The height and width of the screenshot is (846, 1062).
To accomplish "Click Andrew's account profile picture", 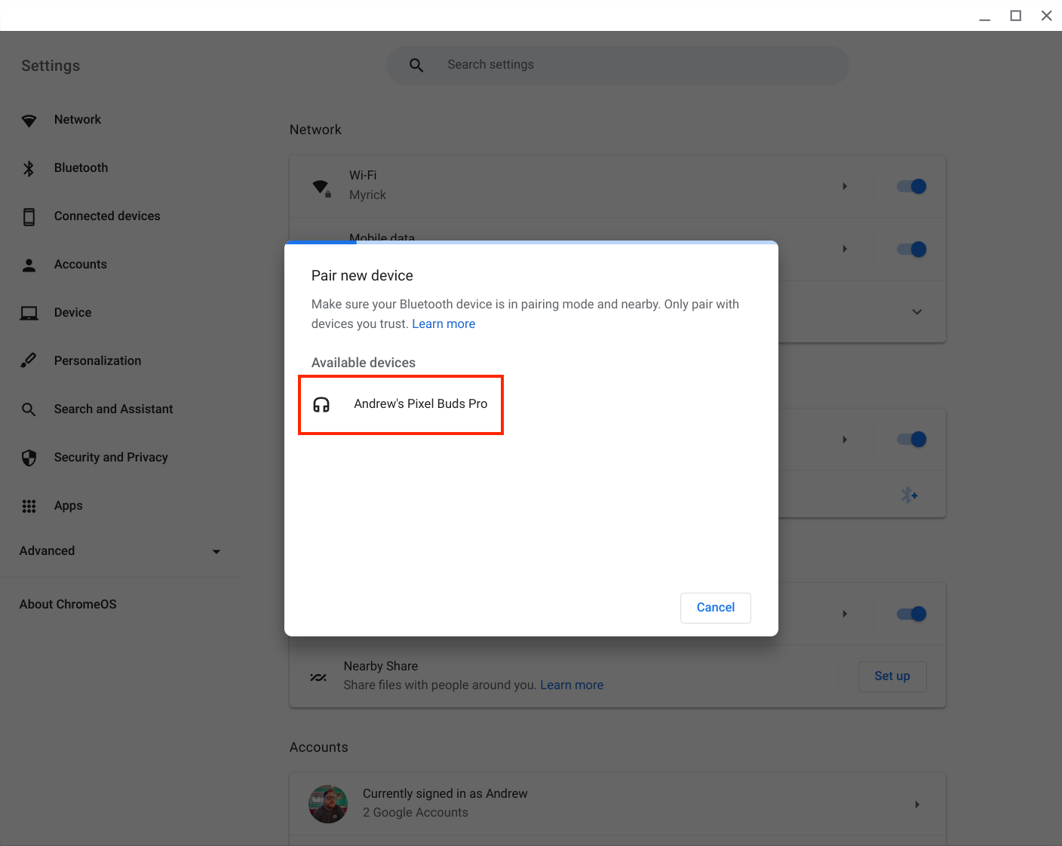I will 328,804.
